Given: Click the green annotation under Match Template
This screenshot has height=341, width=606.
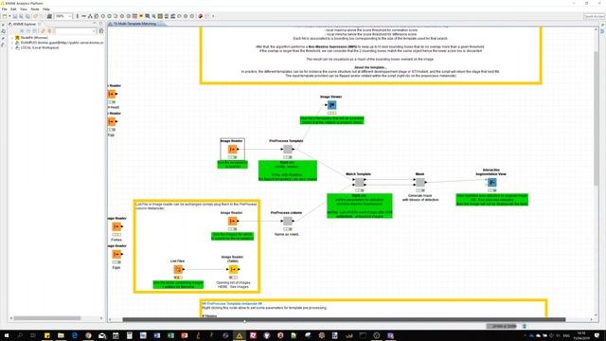Looking at the screenshot, I should 360,206.
